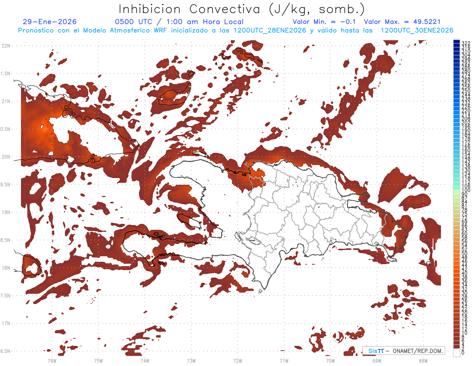Click the white 0 color bar segment
The width and height of the screenshot is (475, 366).
(x=457, y=352)
